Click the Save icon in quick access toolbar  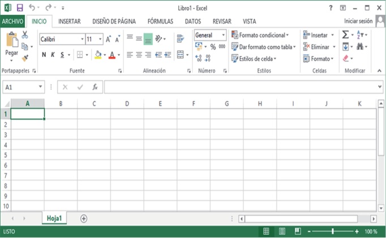click(20, 8)
